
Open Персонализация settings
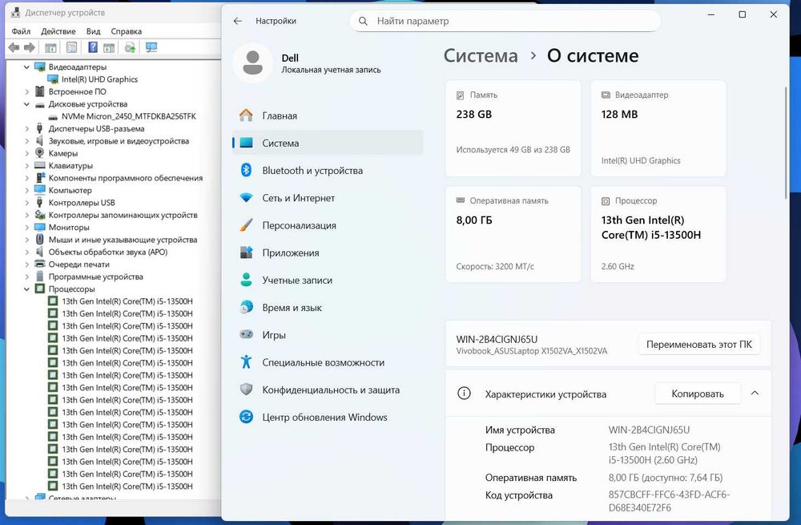(328, 225)
